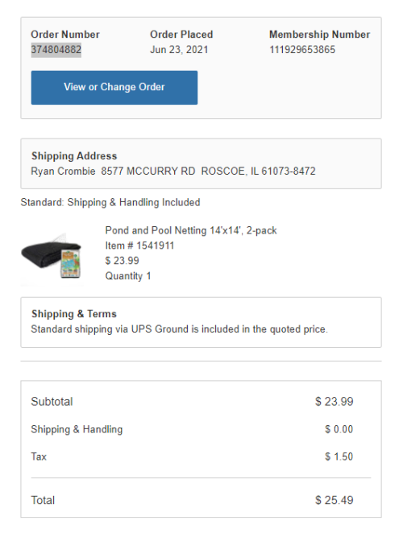Click the product price $ 23.99

coord(122,261)
